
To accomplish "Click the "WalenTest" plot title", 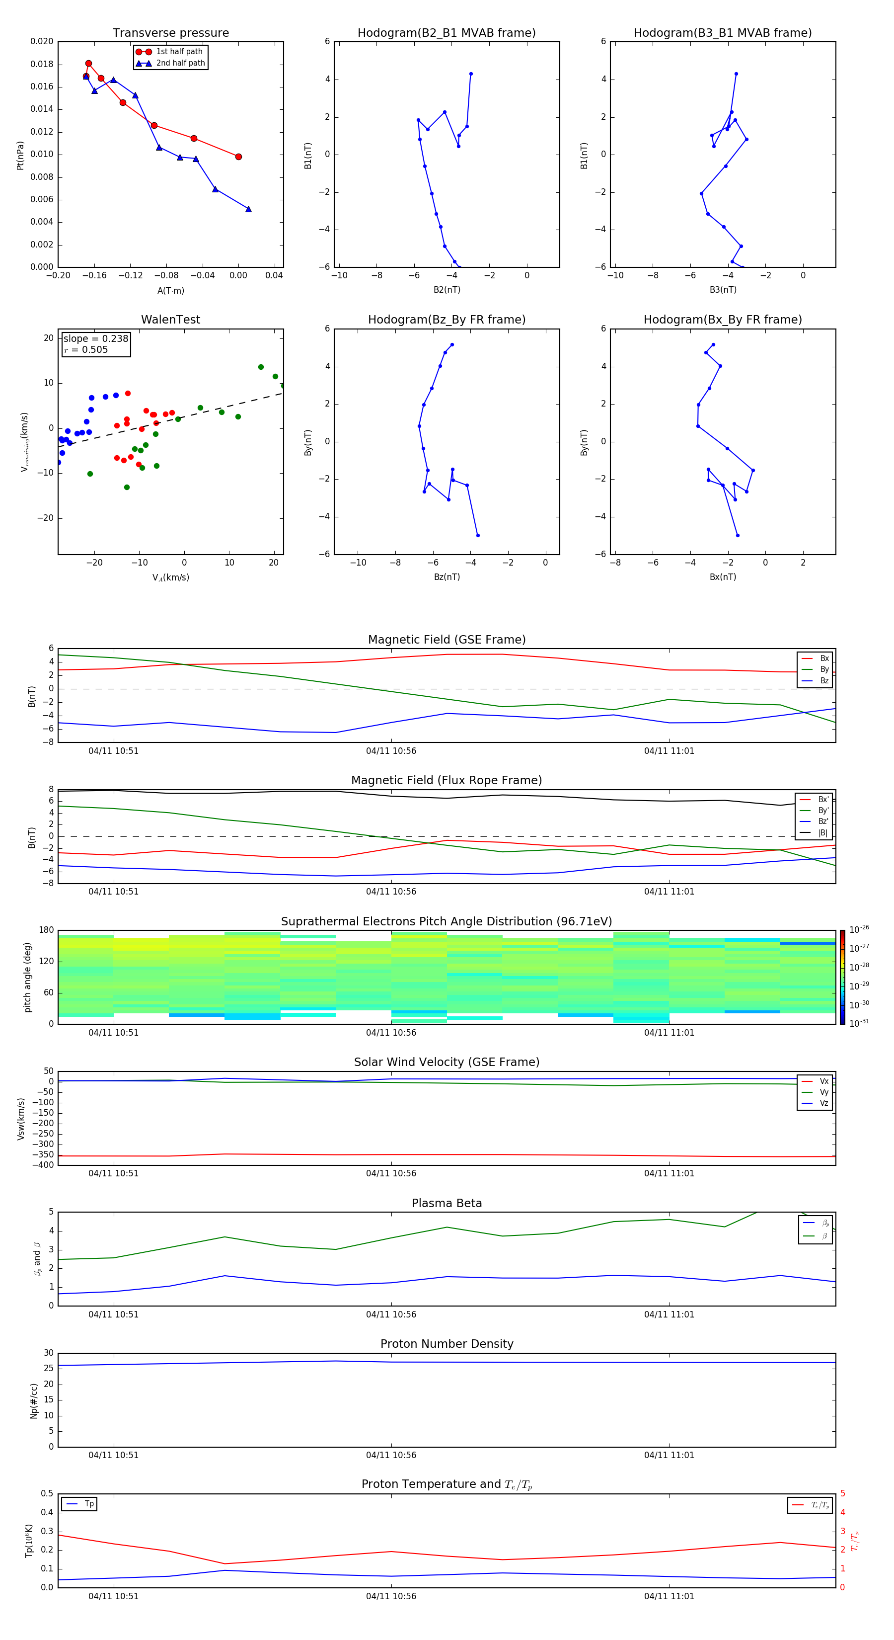I will coord(170,320).
